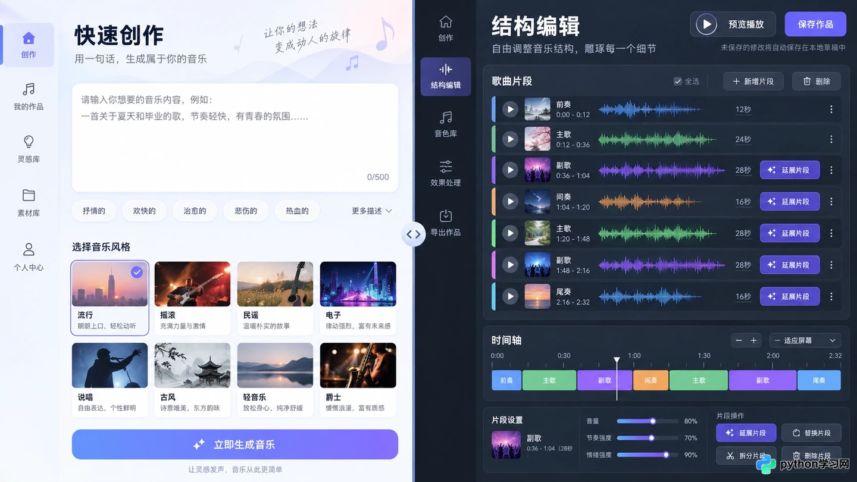Screen dimensions: 857x482
Task: Play the 前奏 0:00 - 0:12 segment
Action: pos(510,109)
